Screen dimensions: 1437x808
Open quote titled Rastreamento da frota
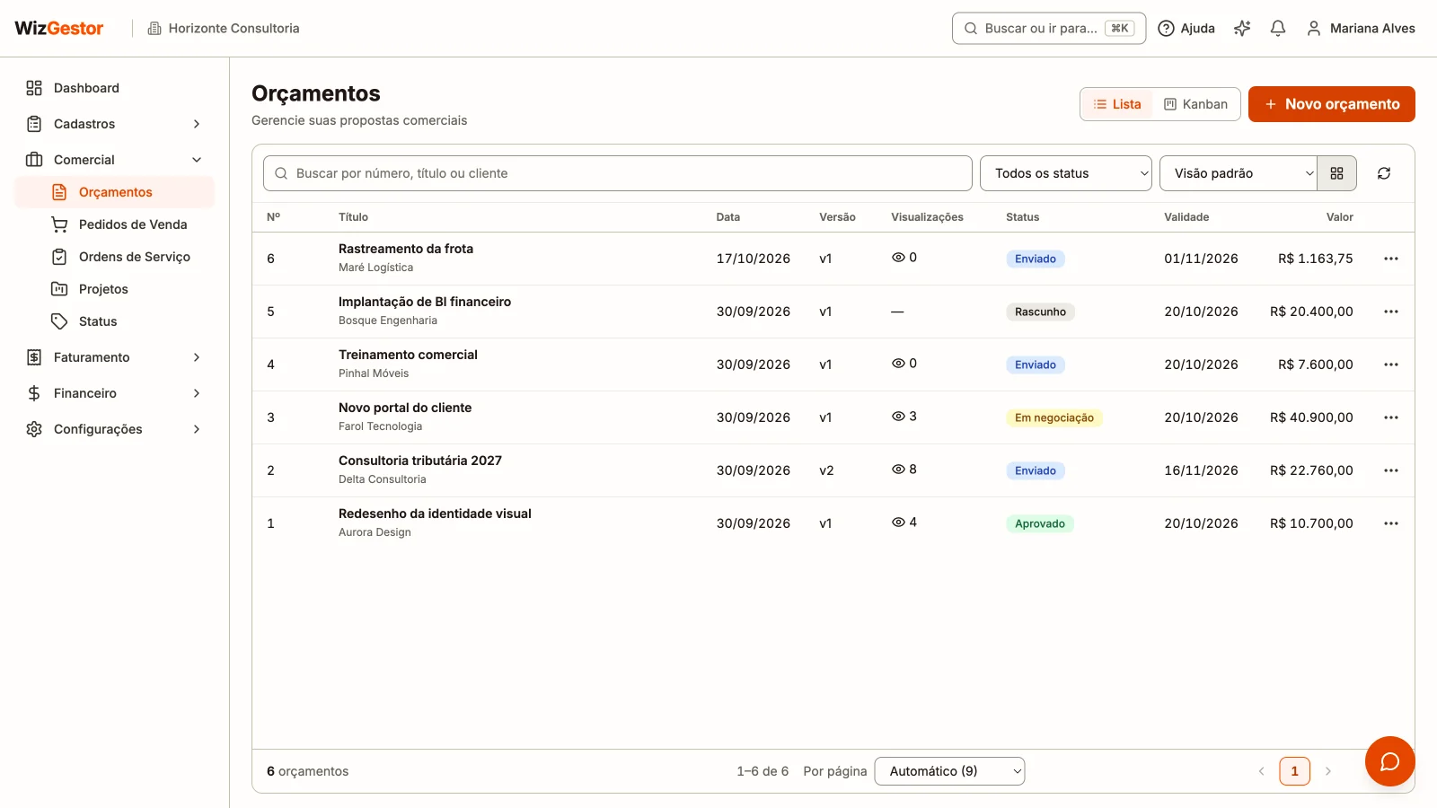(x=406, y=249)
